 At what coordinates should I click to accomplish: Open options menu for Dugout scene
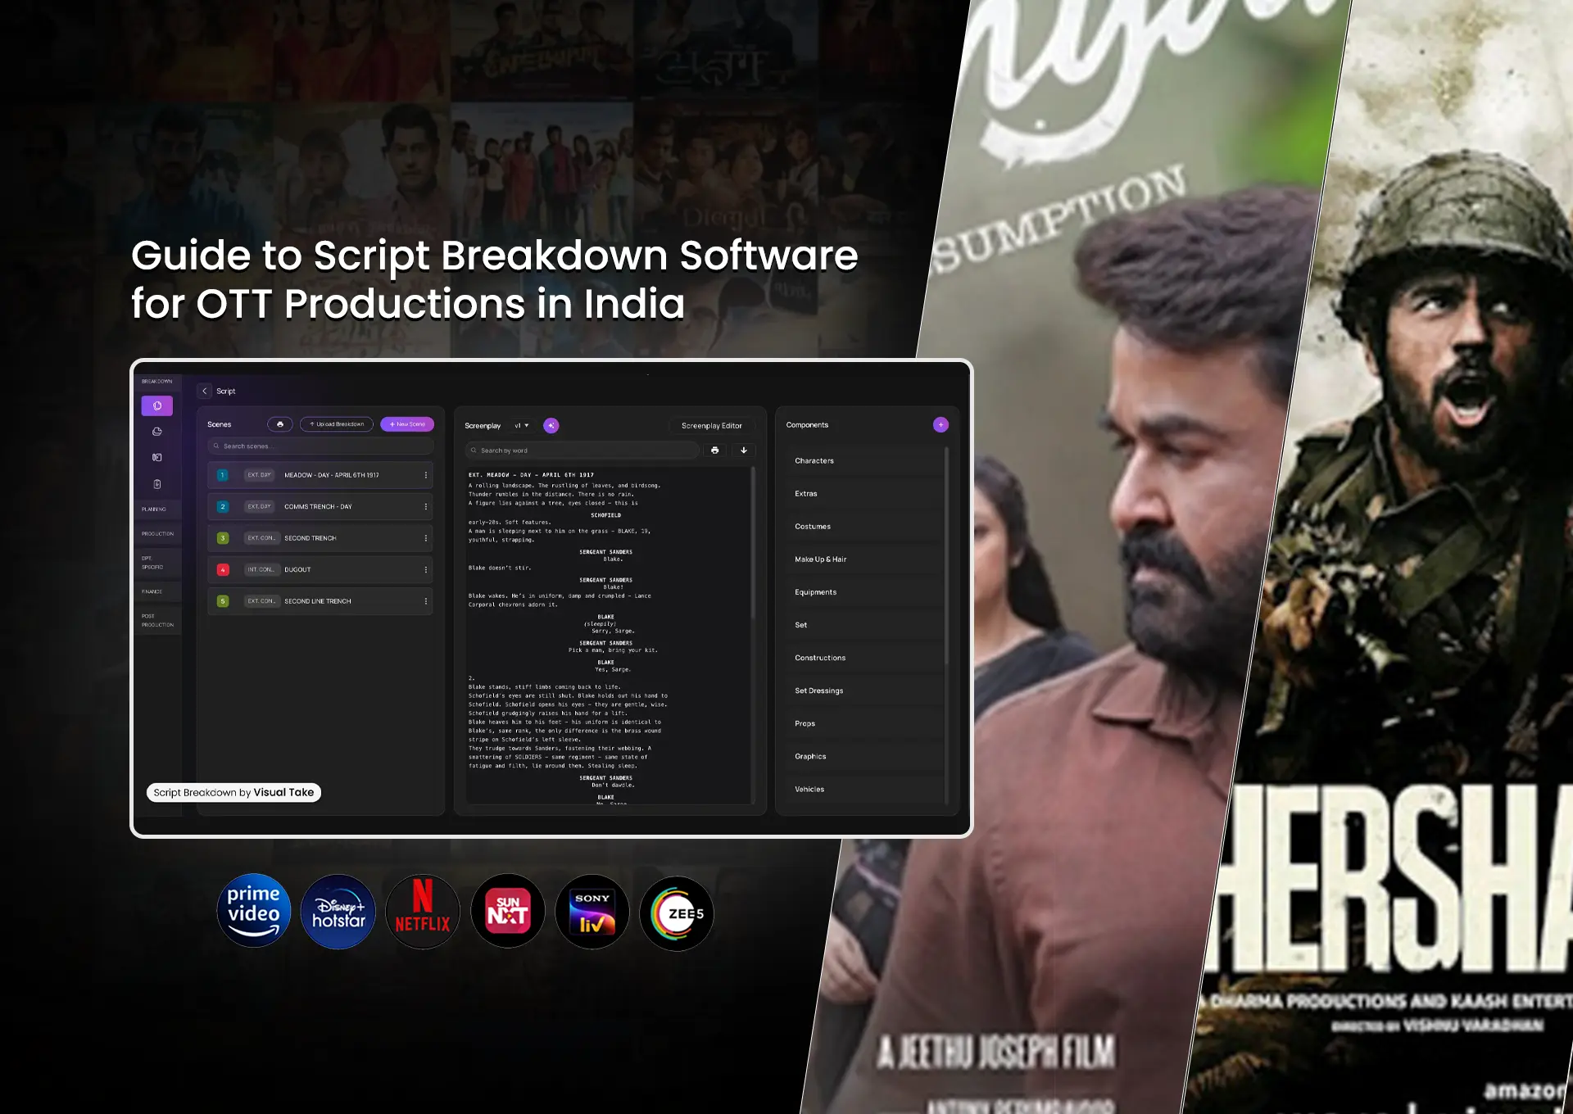pos(425,570)
